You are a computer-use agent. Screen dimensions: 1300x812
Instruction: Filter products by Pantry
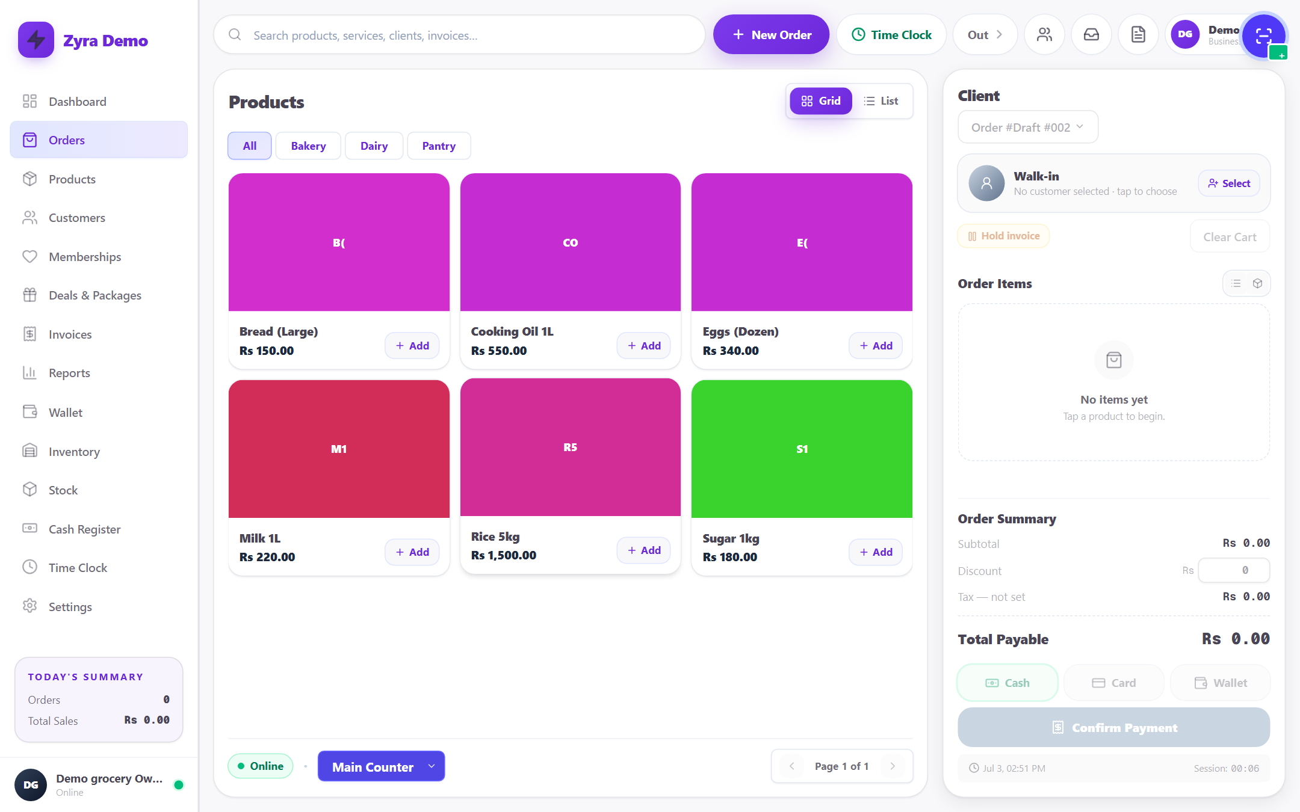pyautogui.click(x=439, y=146)
